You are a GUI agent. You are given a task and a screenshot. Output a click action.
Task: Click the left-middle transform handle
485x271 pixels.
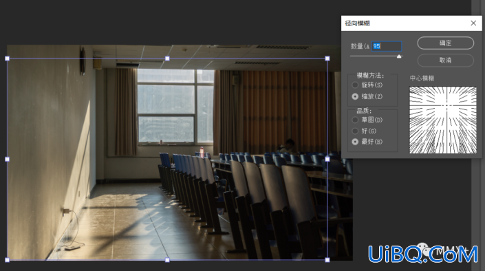tap(7, 159)
